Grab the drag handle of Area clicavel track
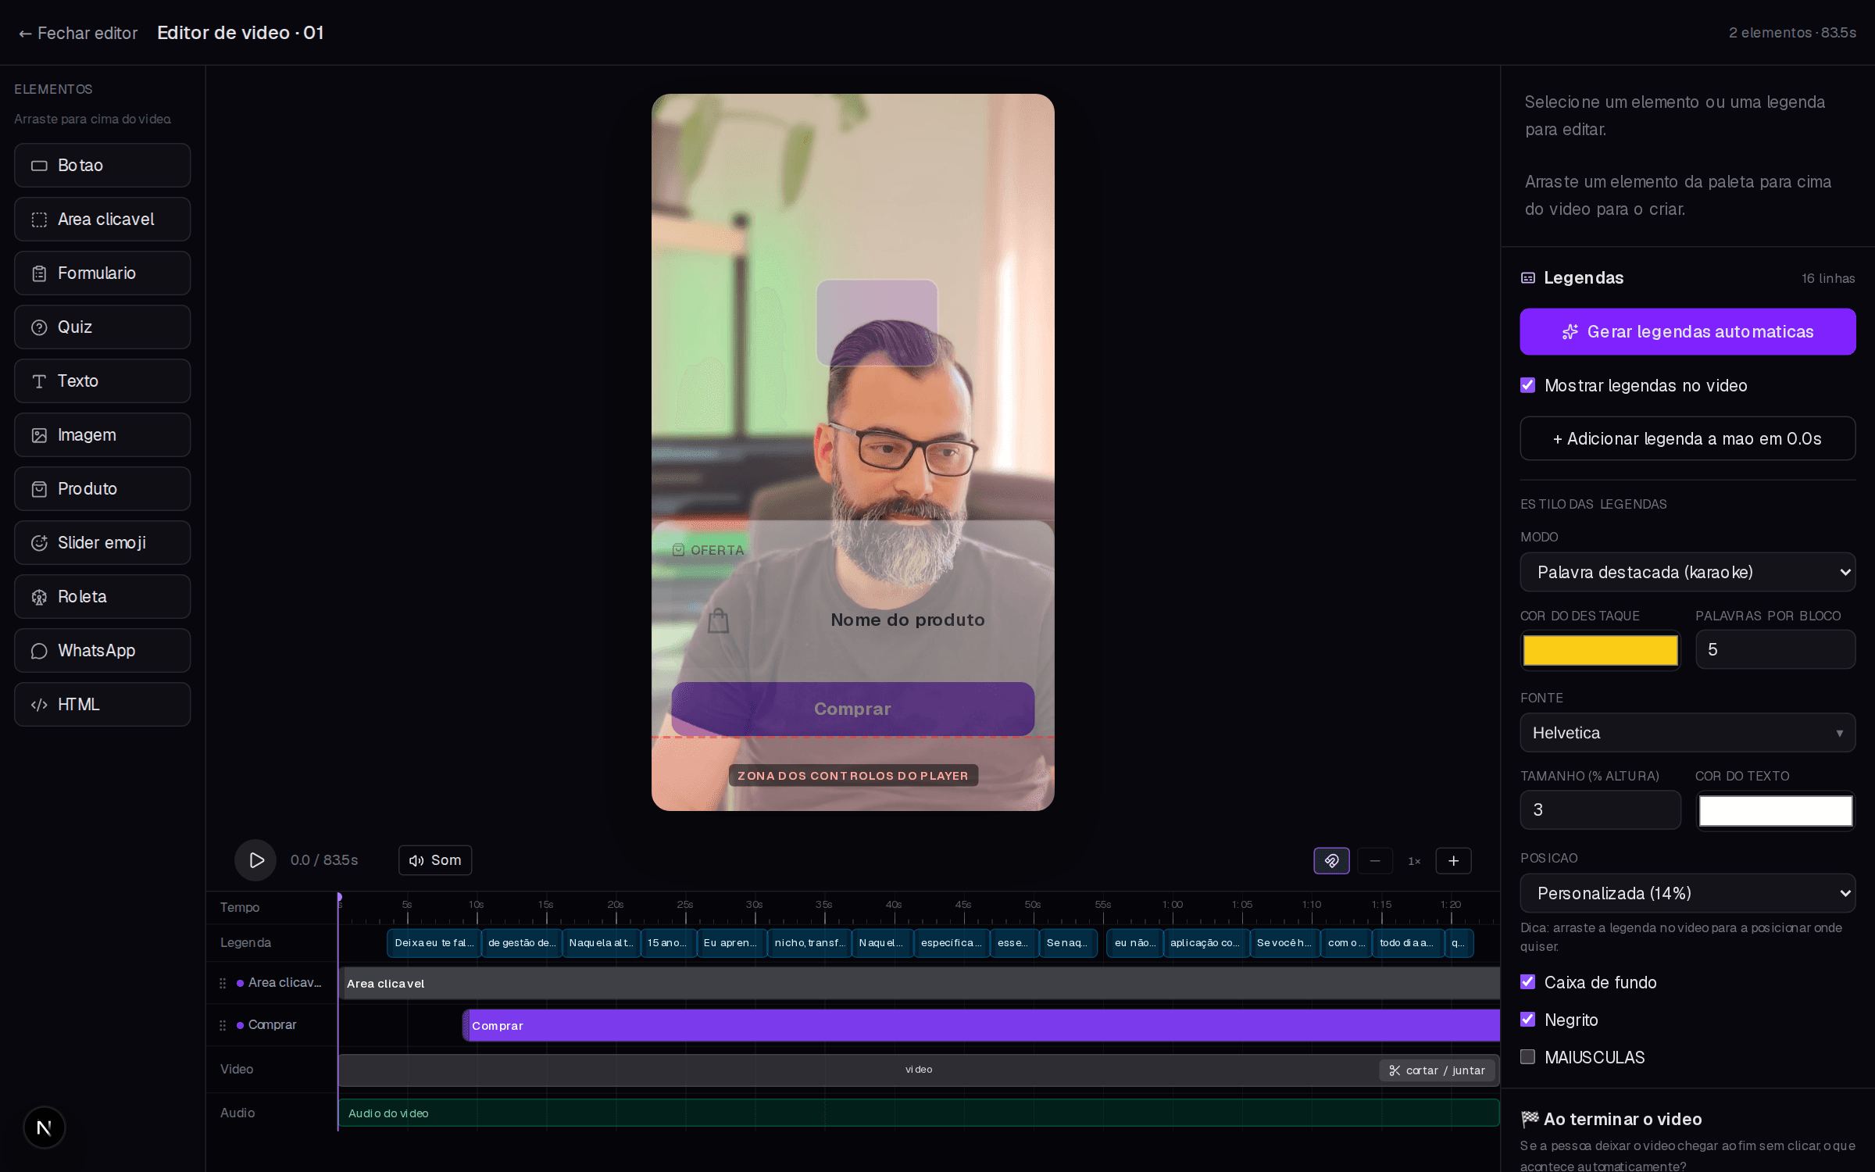The width and height of the screenshot is (1875, 1172). tap(223, 983)
